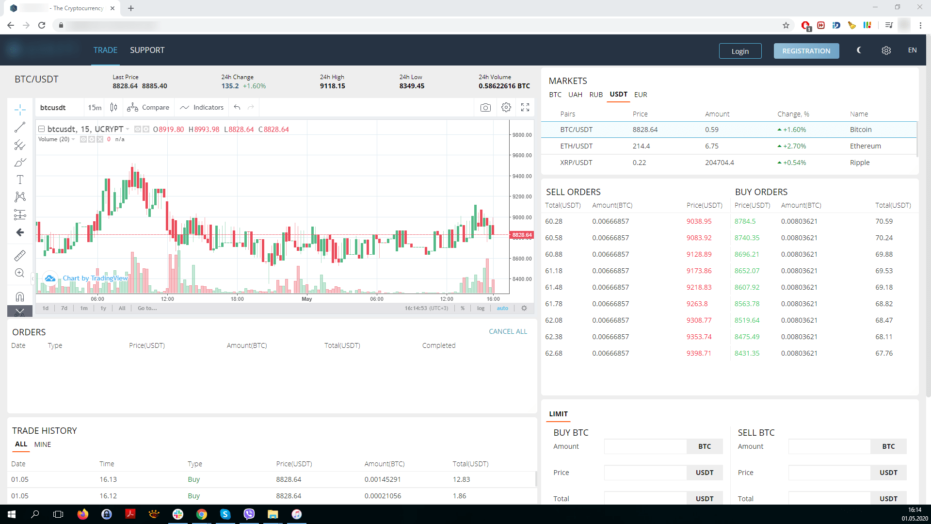The width and height of the screenshot is (931, 524).
Task: Focus Buy BTC Price input field
Action: click(645, 473)
